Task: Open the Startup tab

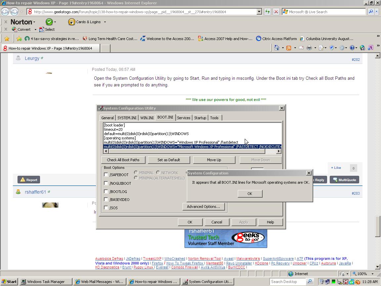Action: tap(200, 118)
